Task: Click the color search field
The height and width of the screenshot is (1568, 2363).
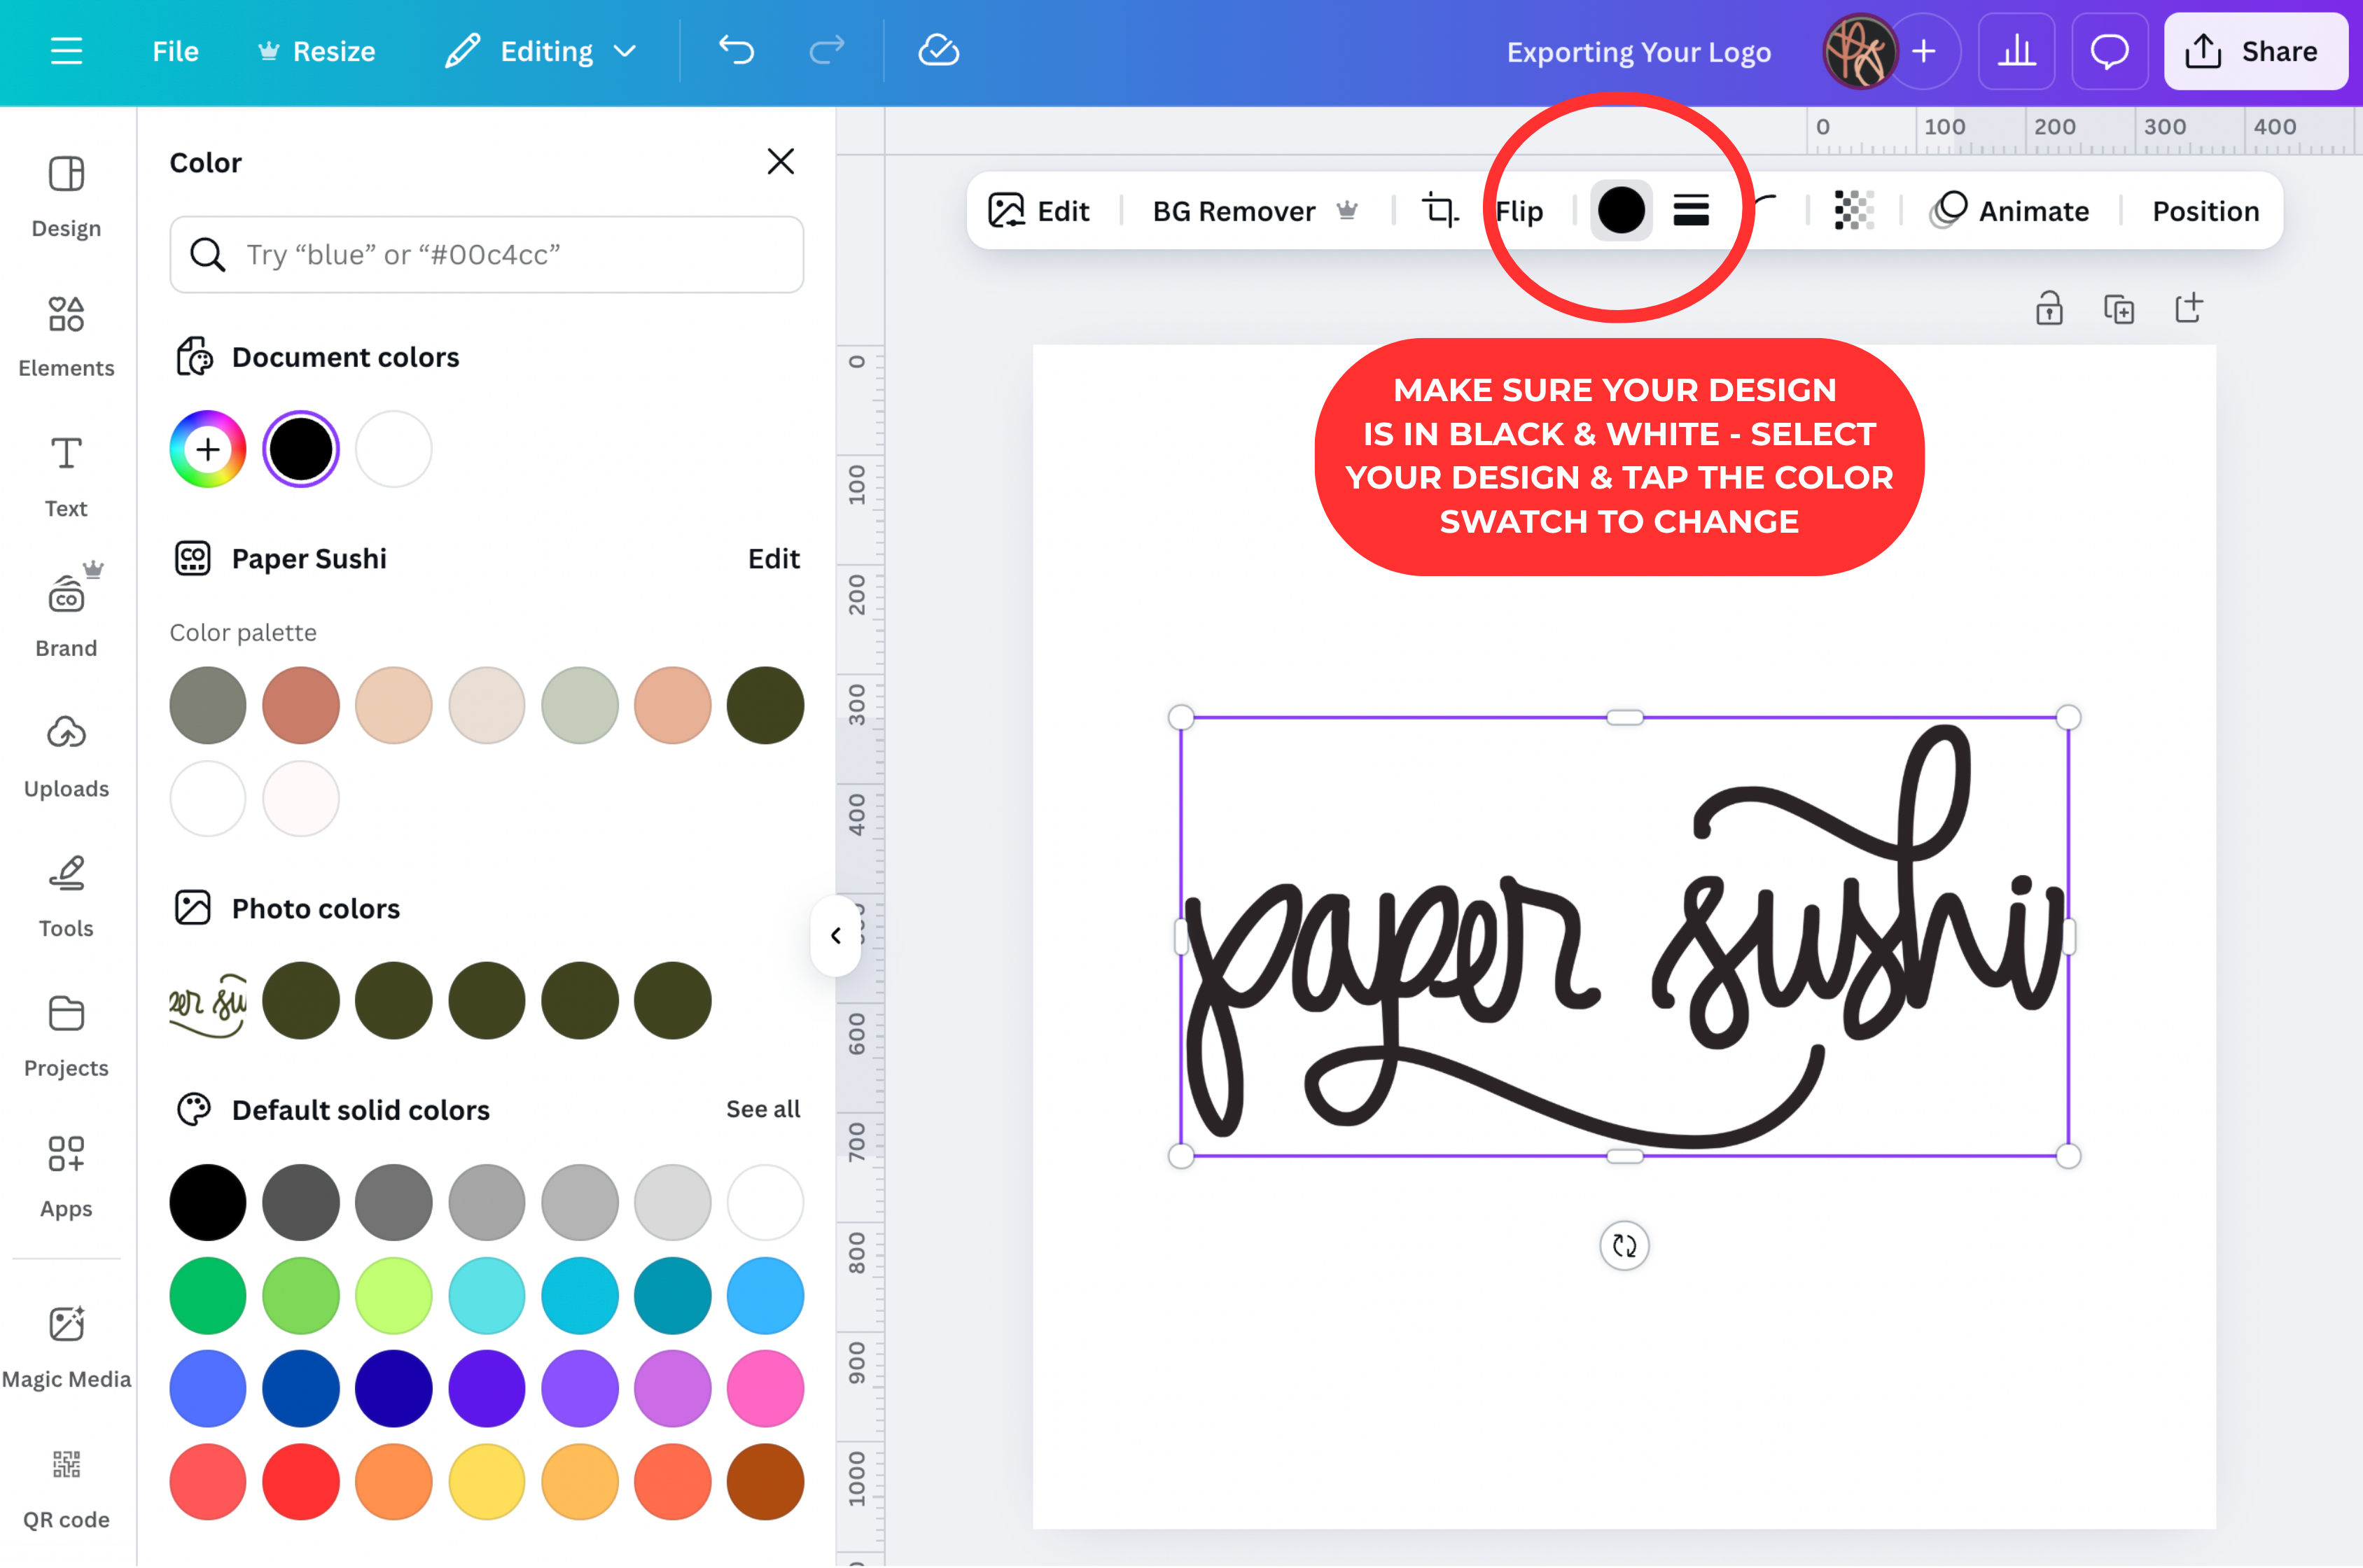Action: point(487,254)
